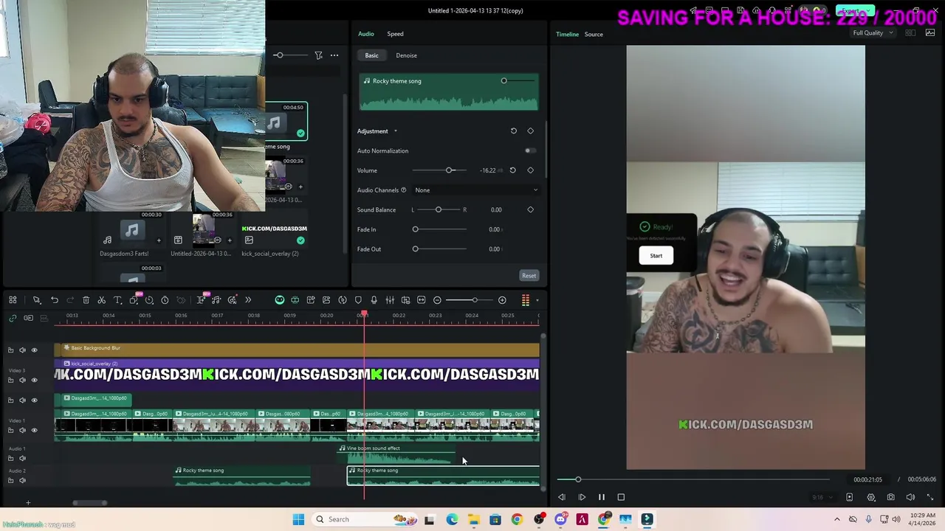Viewport: 945px width, 531px height.
Task: Lock the Audio 2 track
Action: coord(10,480)
